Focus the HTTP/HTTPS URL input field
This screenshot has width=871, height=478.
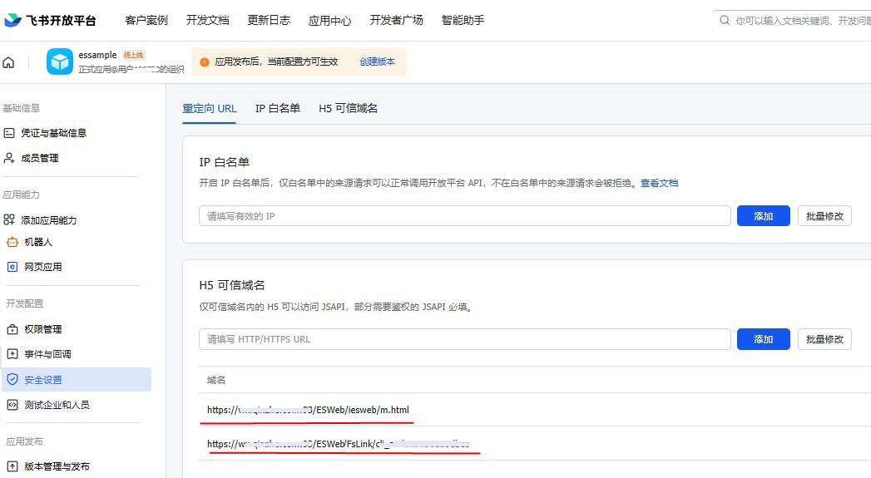click(464, 339)
